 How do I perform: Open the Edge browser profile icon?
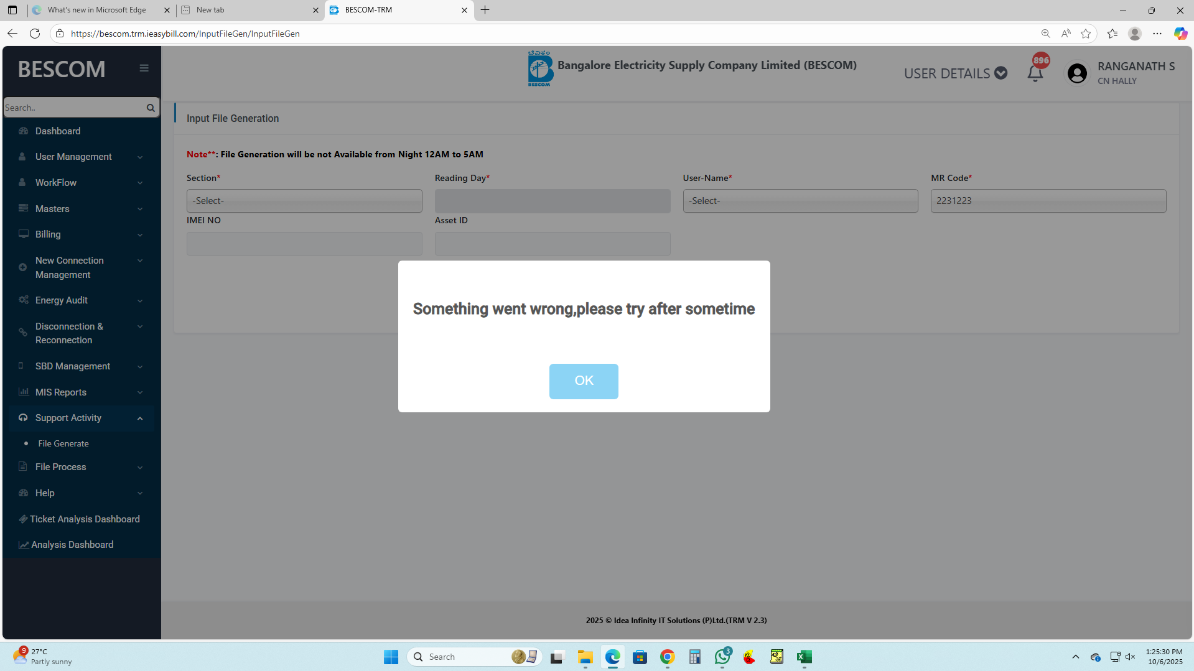(1135, 34)
